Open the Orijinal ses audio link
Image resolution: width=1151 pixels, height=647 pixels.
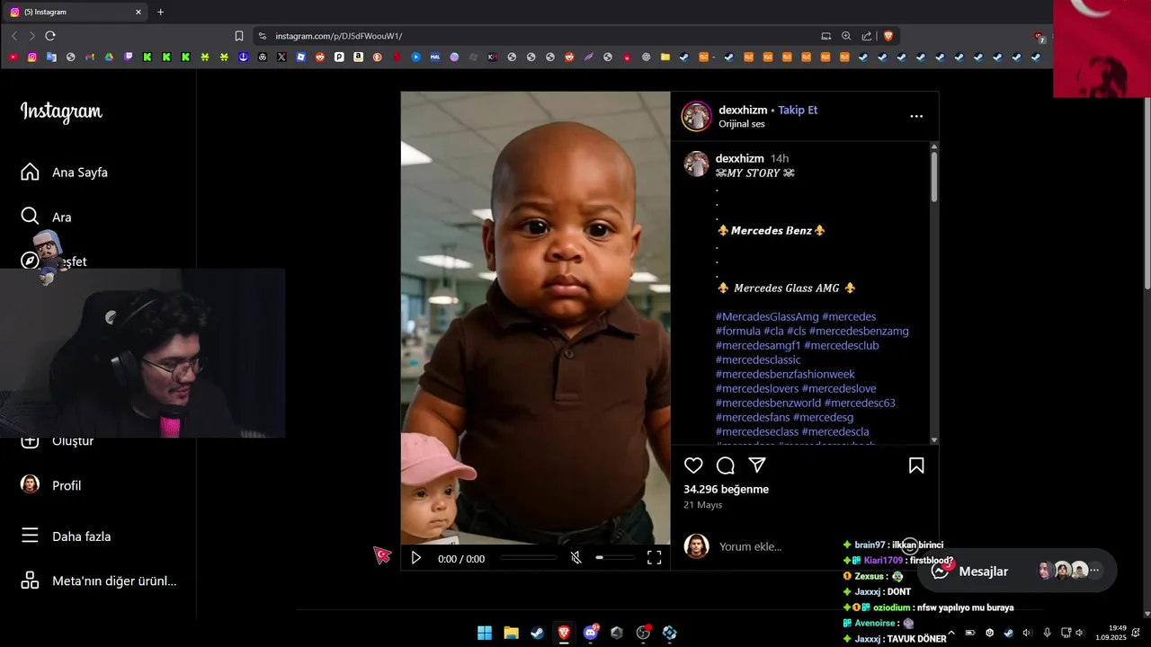tap(742, 124)
